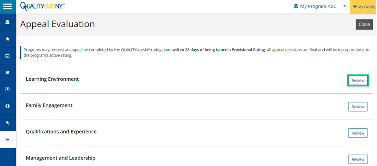The width and height of the screenshot is (377, 166).
Task: Click the Learning Environment heading
Action: tap(52, 79)
